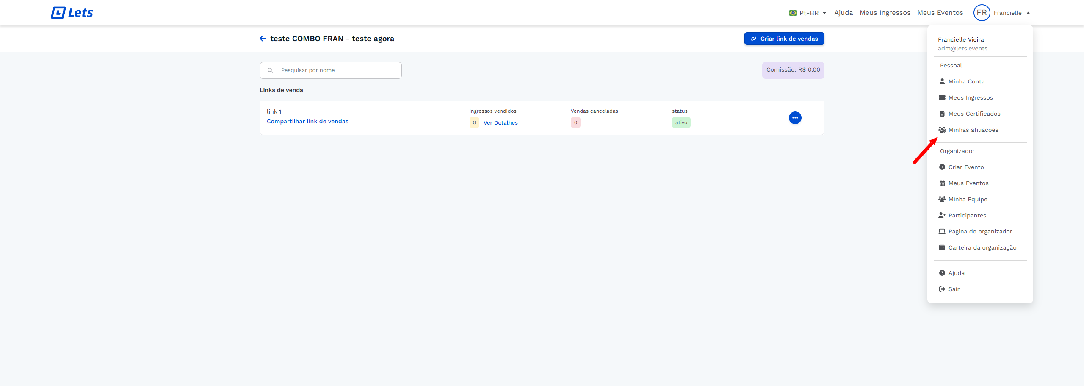Select Meus Certificados in menu

coord(974,114)
